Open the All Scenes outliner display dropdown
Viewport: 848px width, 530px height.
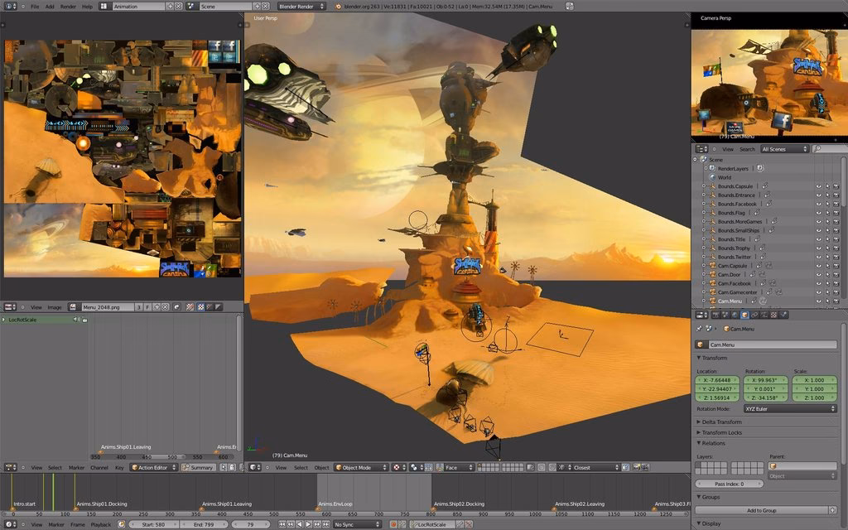pyautogui.click(x=784, y=149)
